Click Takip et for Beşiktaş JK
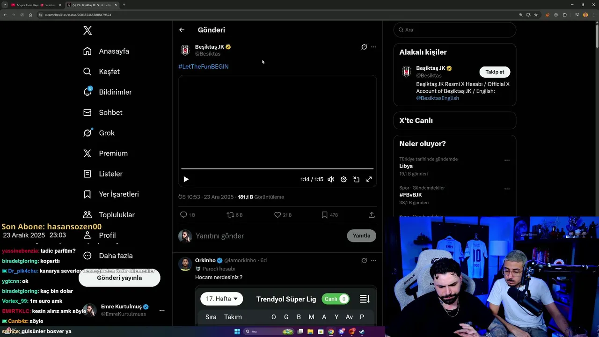Image resolution: width=599 pixels, height=337 pixels. (x=495, y=72)
